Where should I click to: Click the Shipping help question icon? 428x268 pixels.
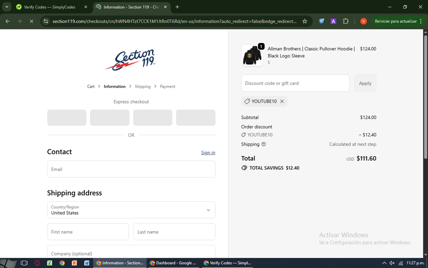[x=264, y=144]
